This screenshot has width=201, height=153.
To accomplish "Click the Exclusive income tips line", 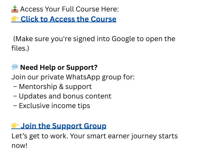I will point(52,106).
